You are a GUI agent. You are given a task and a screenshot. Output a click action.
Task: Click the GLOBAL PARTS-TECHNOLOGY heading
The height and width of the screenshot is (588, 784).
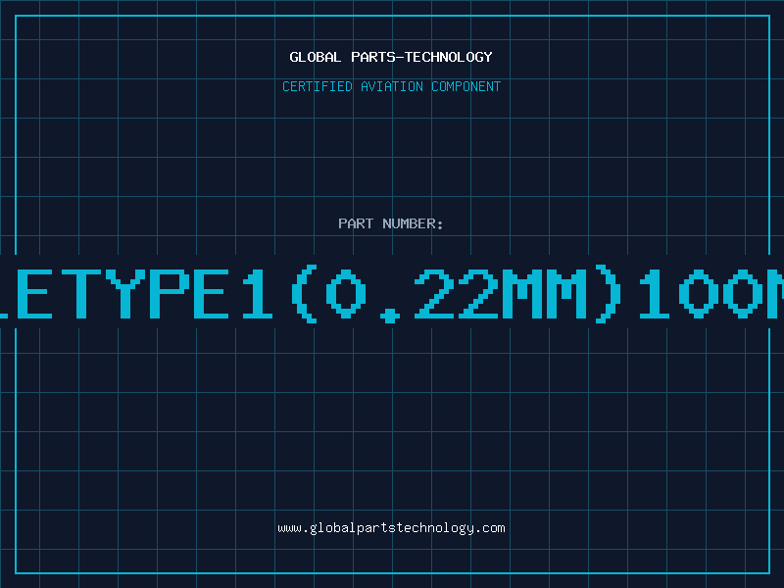click(391, 57)
